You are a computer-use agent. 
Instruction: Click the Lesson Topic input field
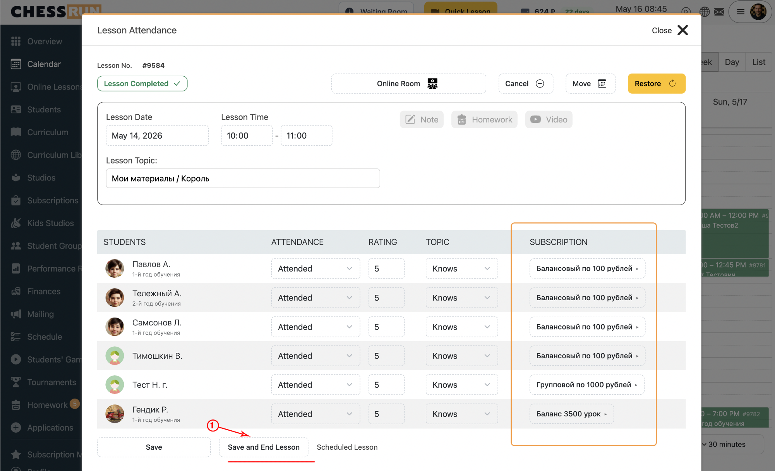(243, 179)
